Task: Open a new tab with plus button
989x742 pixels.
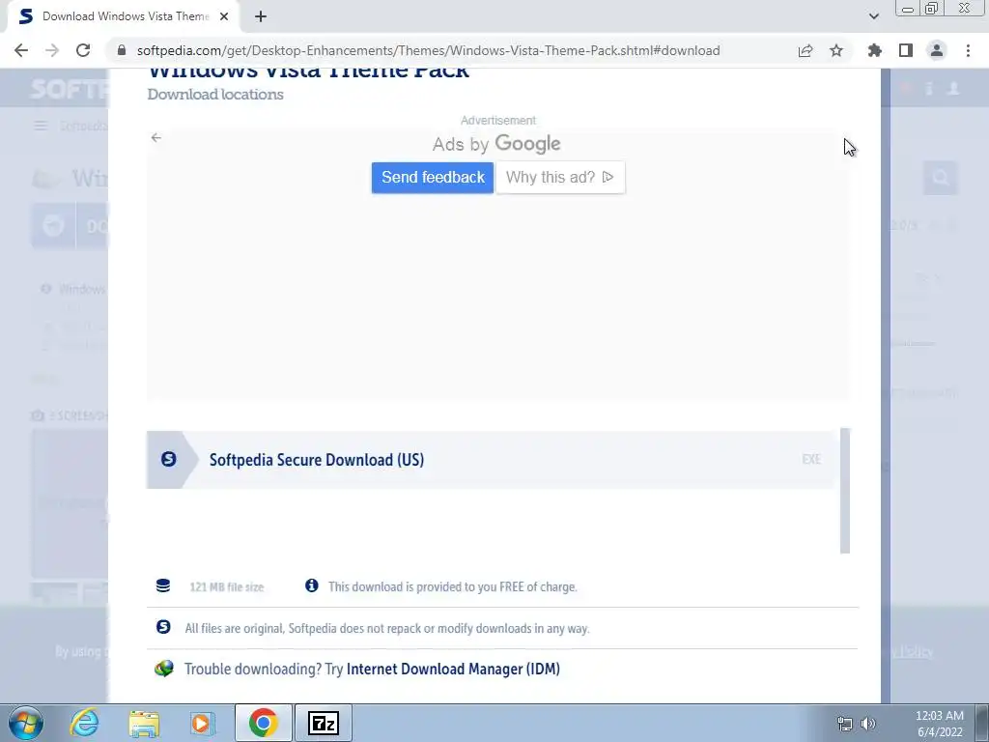Action: click(x=261, y=16)
